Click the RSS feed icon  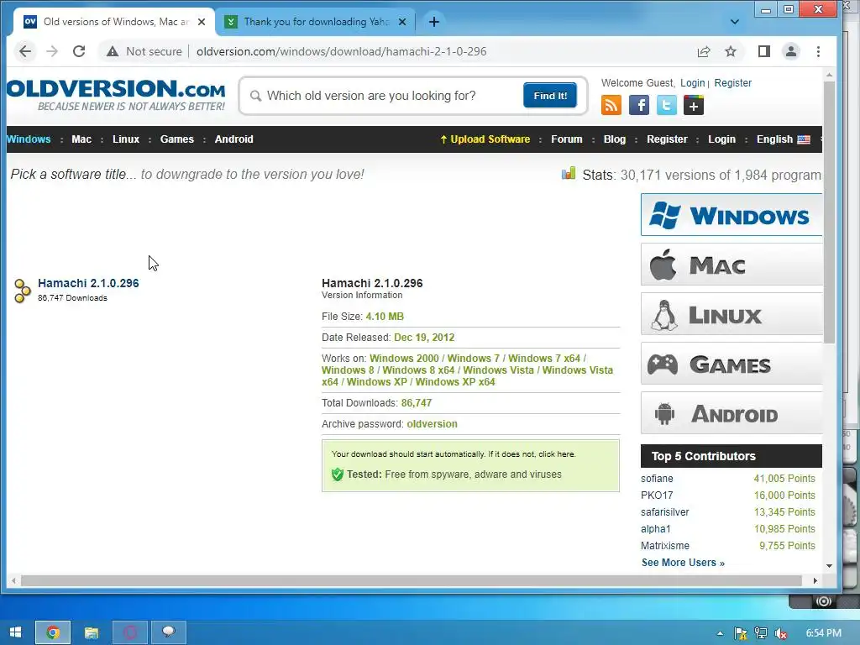[611, 105]
